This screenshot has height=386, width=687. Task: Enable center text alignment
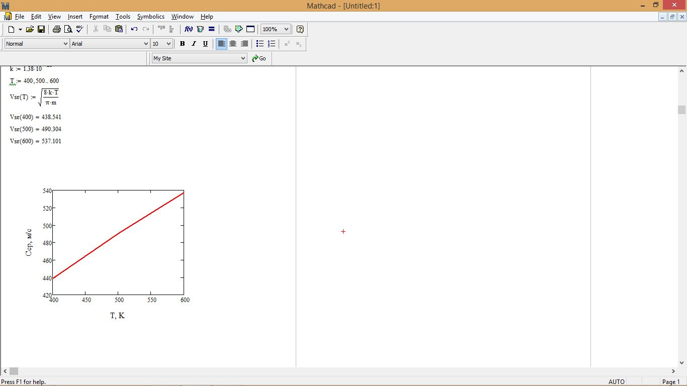point(233,44)
